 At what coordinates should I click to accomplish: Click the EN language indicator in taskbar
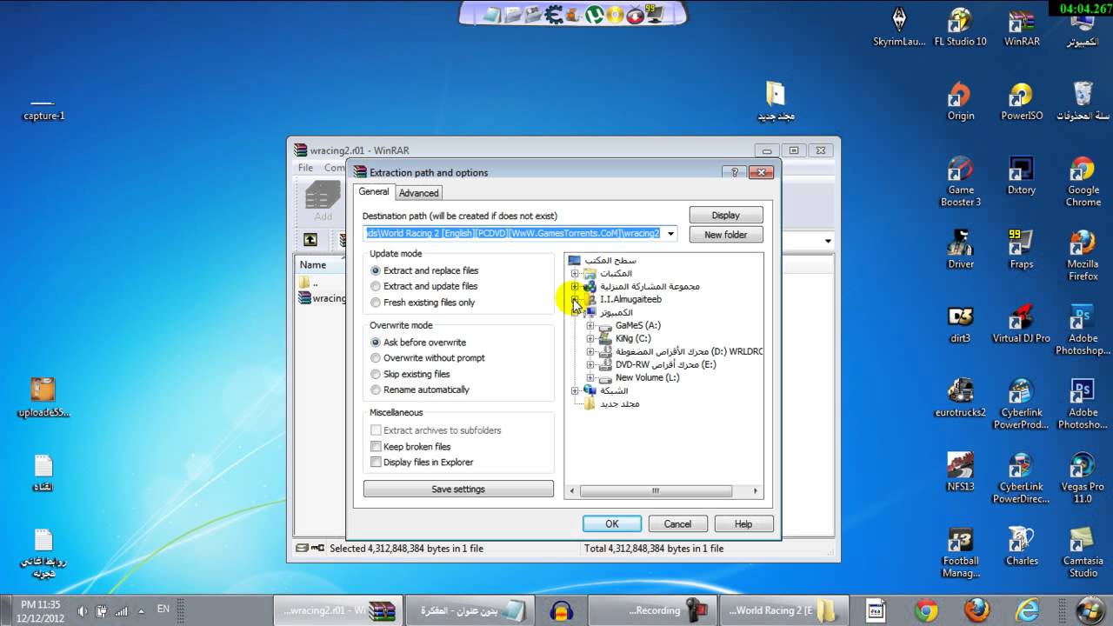click(x=163, y=610)
